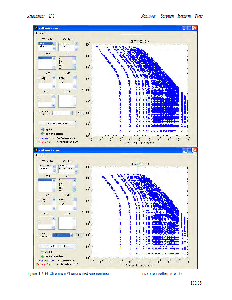This screenshot has height=300, width=232.
Task: Click the GW Region list's down arrow, upper window
Action: [x=53, y=49]
